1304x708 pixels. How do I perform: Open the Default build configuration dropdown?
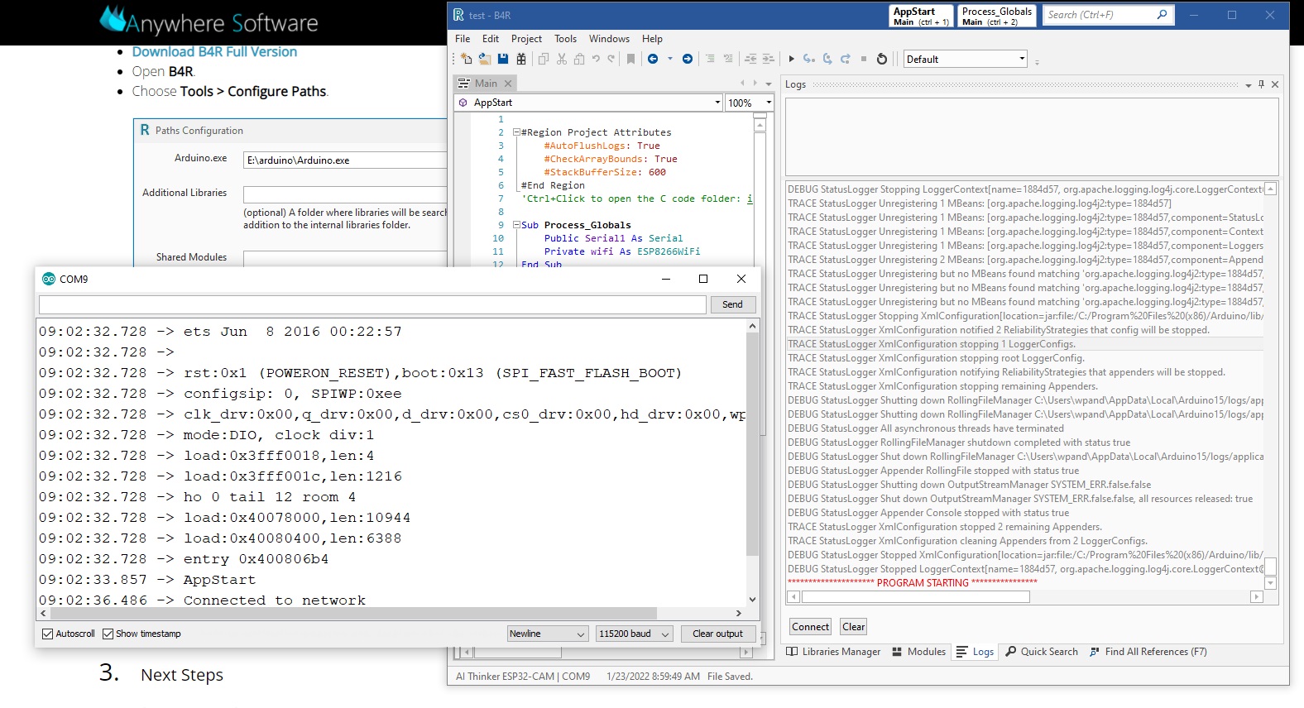[x=965, y=59]
